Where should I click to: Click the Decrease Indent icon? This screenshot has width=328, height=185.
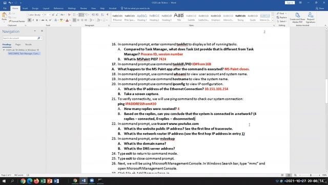point(93,15)
